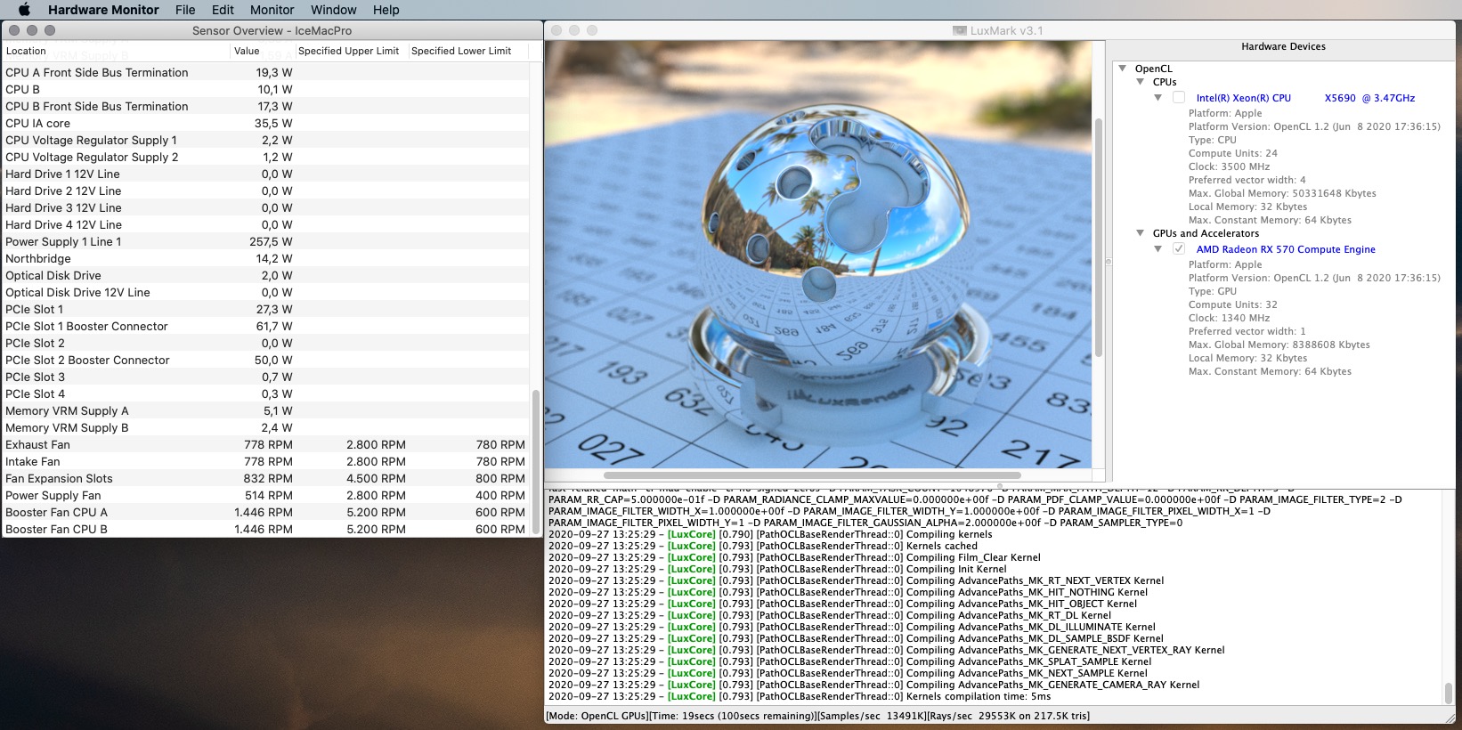The image size is (1462, 730).
Task: Click the CPU Clock: 3500 MHz line
Action: pyautogui.click(x=1229, y=166)
